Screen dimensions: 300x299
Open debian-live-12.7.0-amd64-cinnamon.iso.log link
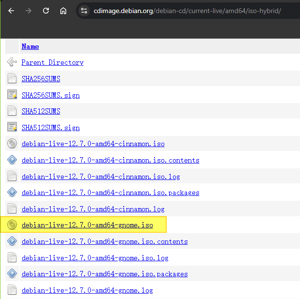click(100, 177)
